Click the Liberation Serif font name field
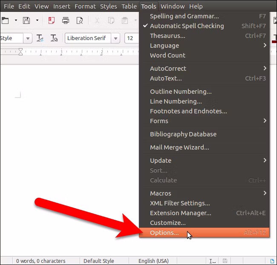This screenshot has height=265, width=277. point(88,38)
